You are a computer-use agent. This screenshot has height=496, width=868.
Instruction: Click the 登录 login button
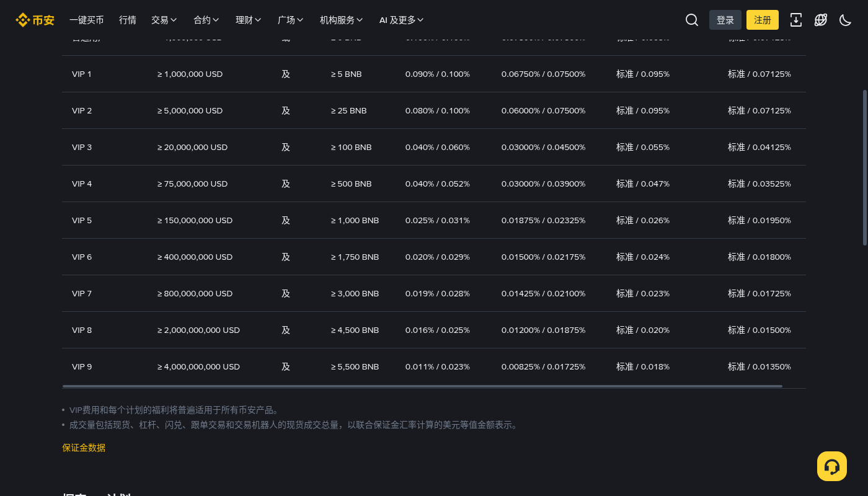coord(725,20)
